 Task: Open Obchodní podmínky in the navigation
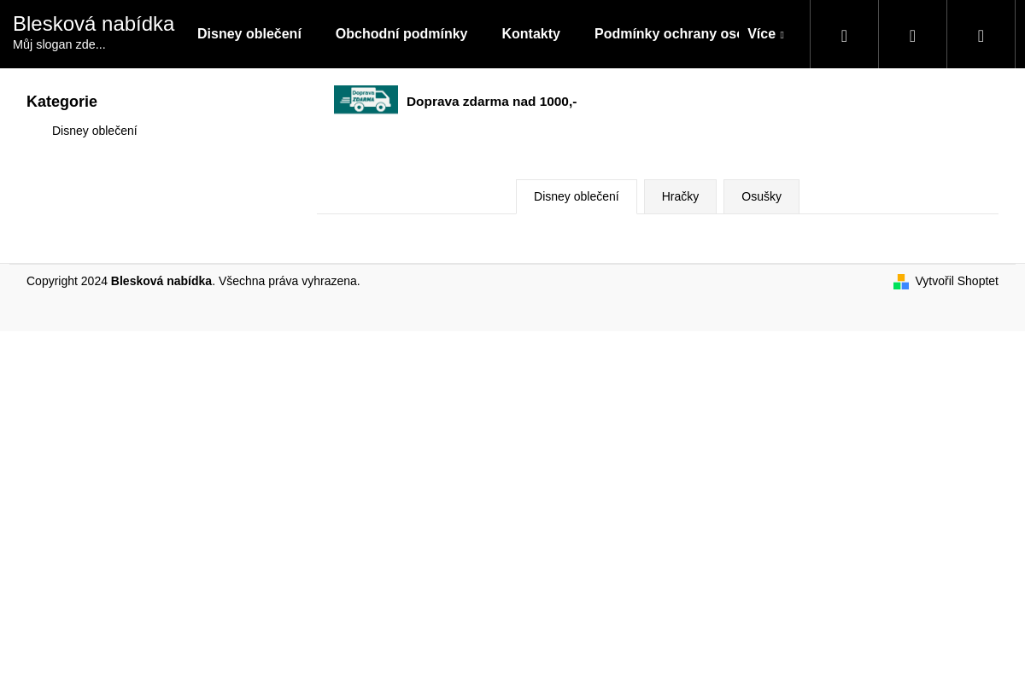coord(401,34)
